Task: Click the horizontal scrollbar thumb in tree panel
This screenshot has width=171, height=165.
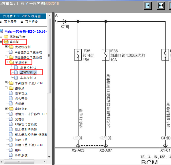Action: [19, 162]
